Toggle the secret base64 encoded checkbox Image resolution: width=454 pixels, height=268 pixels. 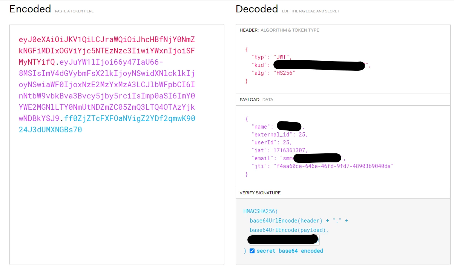tap(252, 251)
